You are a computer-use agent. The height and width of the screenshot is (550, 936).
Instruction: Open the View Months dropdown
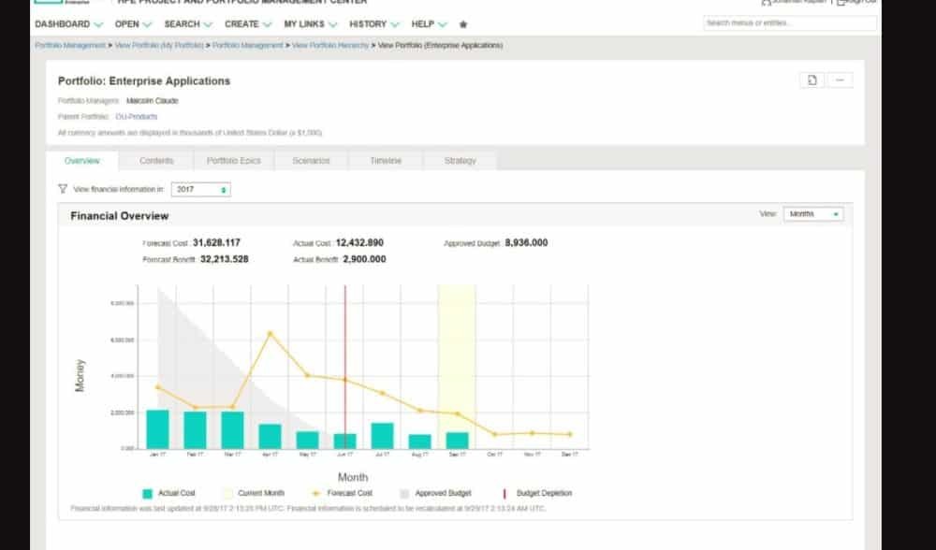coord(812,214)
